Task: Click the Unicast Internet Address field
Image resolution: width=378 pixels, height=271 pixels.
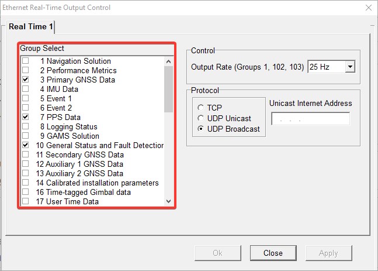Action: [310, 119]
